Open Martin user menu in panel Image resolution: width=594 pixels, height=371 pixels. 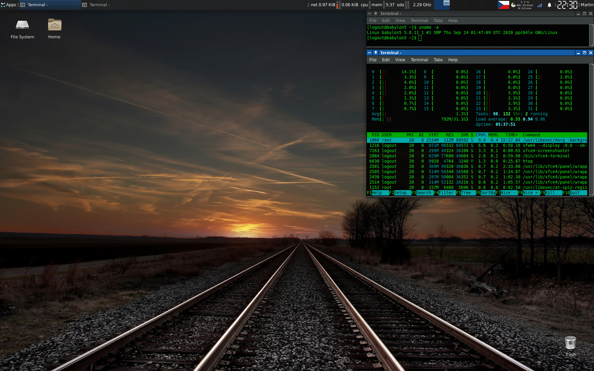coord(587,5)
